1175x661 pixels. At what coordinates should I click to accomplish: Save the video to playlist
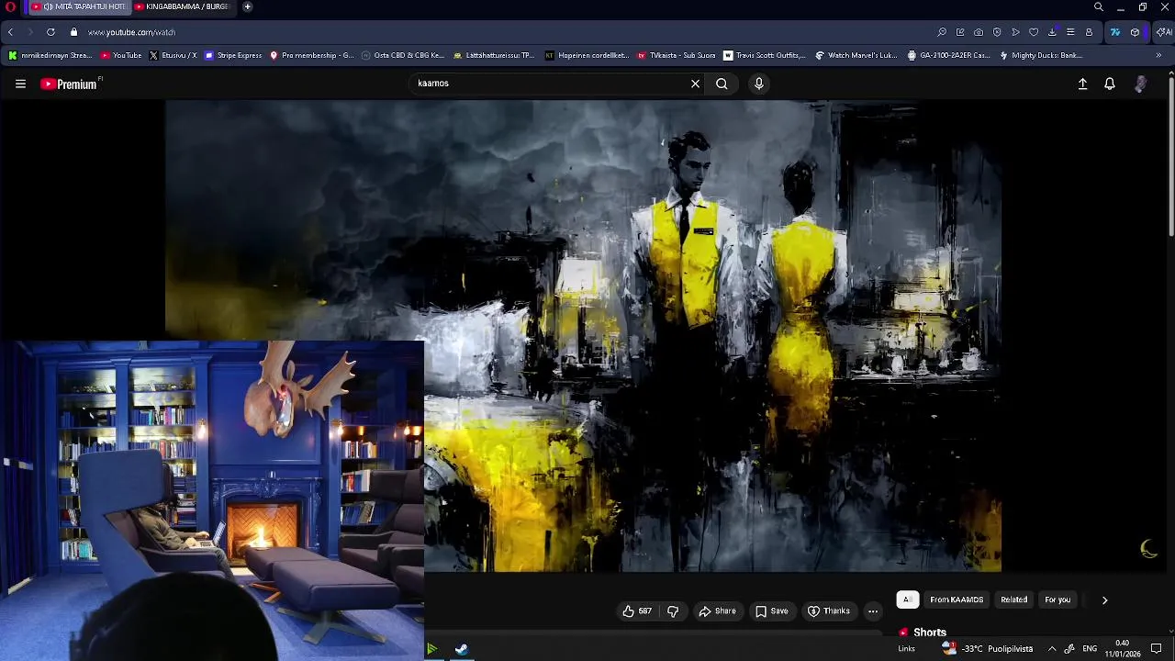[771, 611]
